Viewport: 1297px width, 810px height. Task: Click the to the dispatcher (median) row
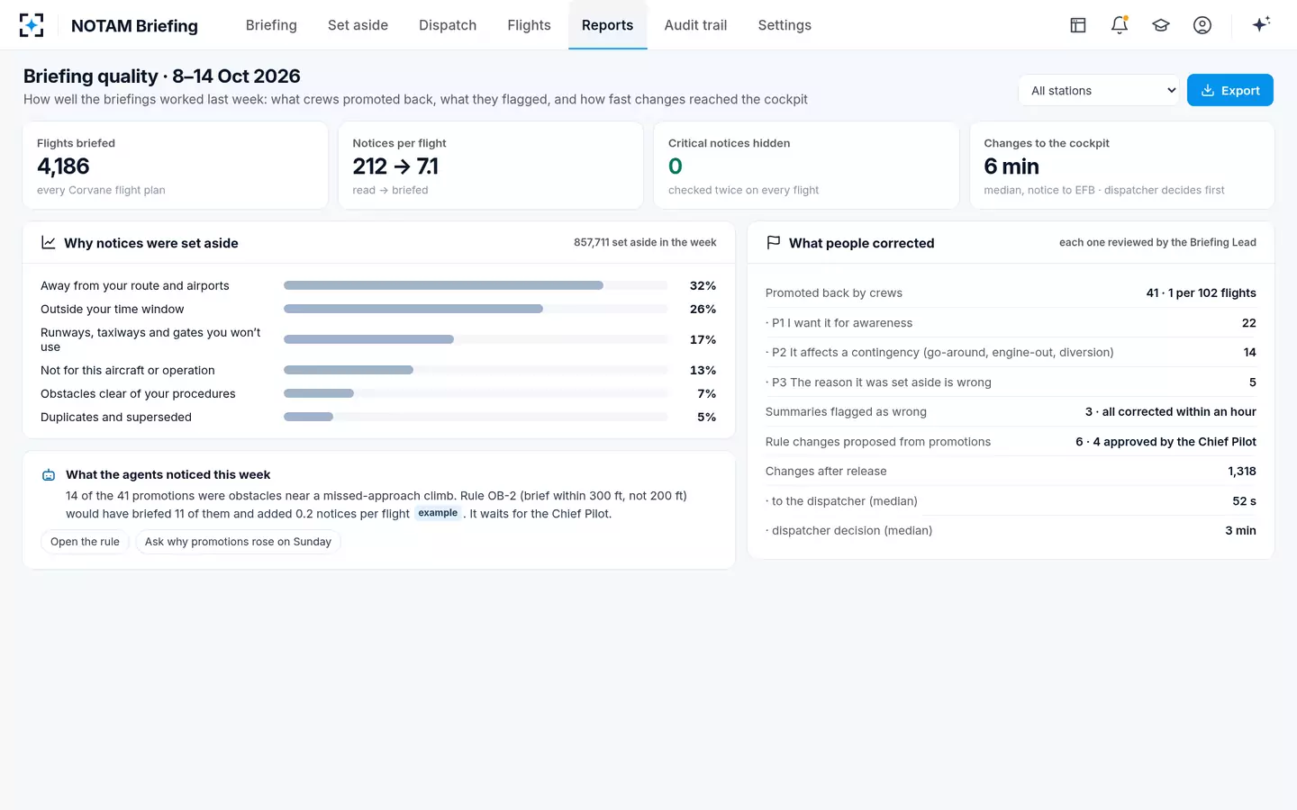pyautogui.click(x=1011, y=500)
